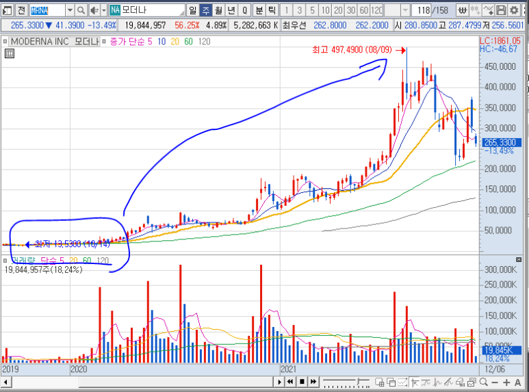529x392 pixels.
Task: Click the scrollbar right arrow
Action: pyautogui.click(x=279, y=382)
